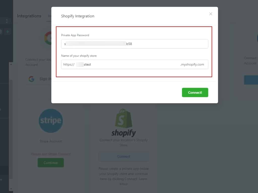Click the large Google logo
Viewport: 258px width, 193px height.
(48, 38)
